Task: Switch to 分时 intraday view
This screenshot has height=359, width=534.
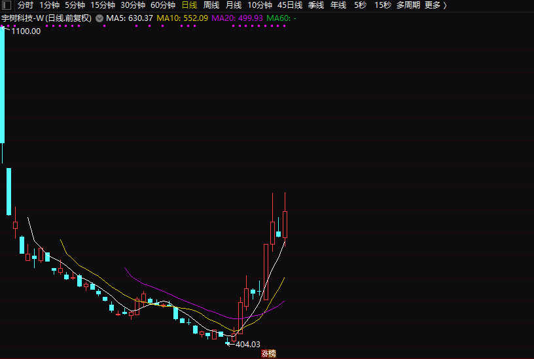Action: tap(26, 5)
